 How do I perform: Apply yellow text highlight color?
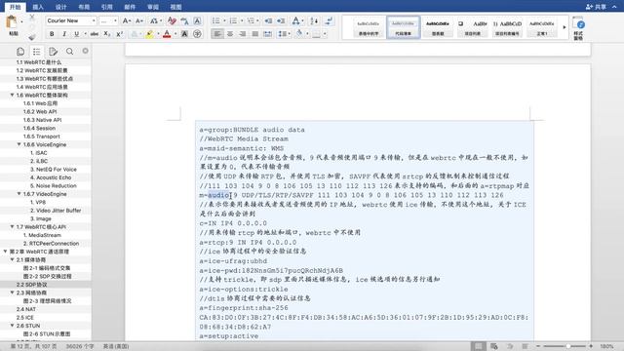coord(149,35)
